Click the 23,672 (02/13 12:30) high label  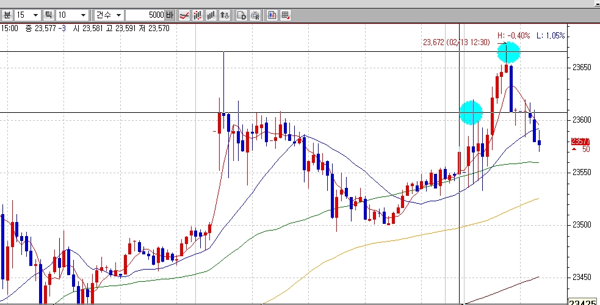456,43
